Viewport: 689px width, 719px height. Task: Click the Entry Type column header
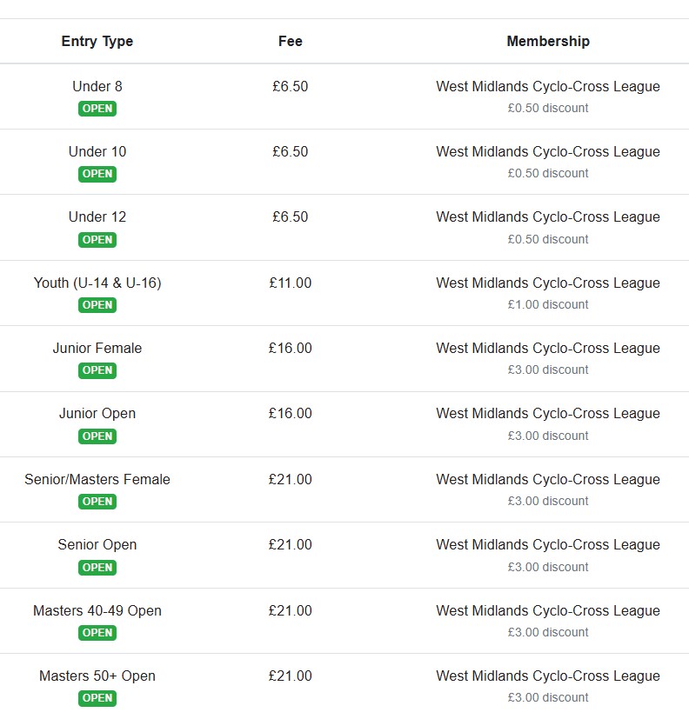[x=97, y=41]
